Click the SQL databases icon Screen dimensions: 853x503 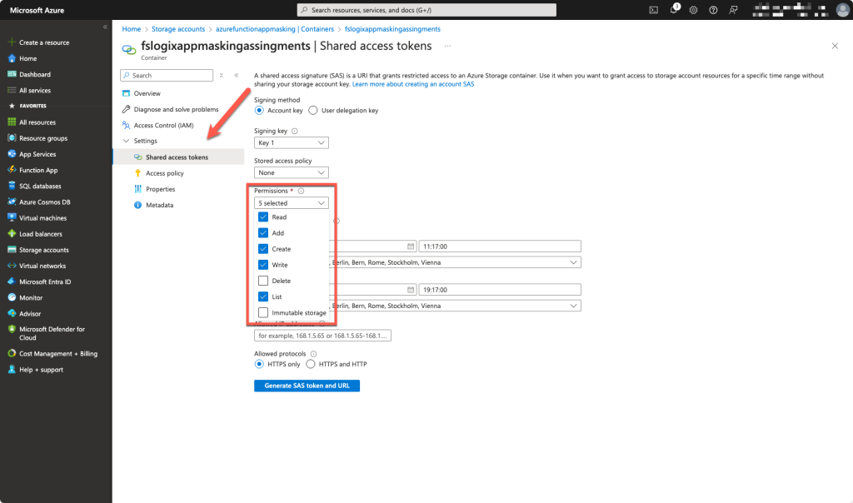coord(12,186)
